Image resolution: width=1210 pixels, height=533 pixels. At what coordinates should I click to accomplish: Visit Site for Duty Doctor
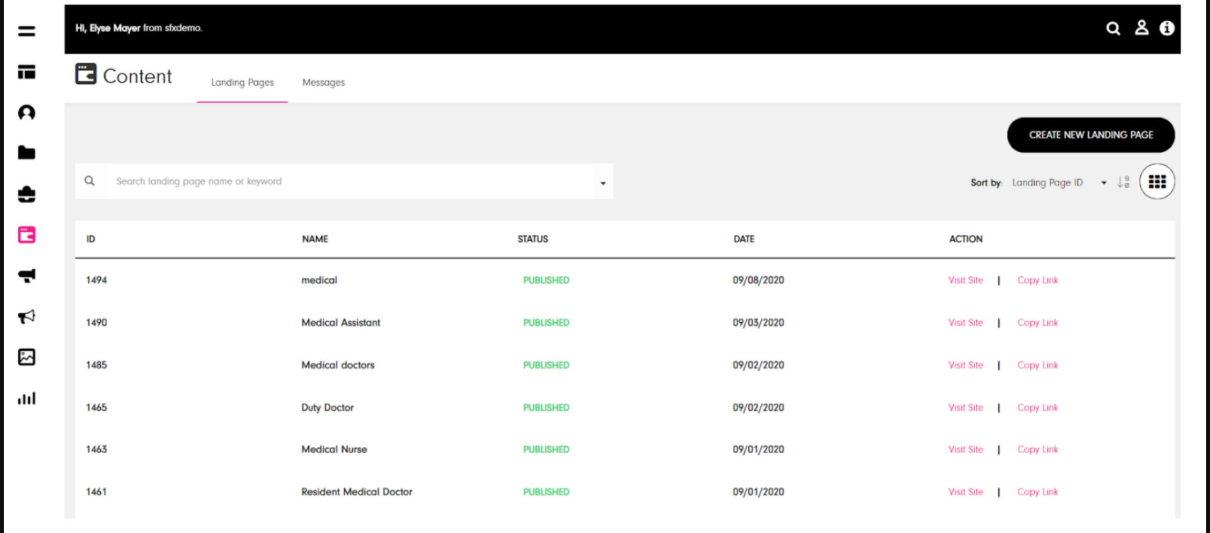coord(965,407)
